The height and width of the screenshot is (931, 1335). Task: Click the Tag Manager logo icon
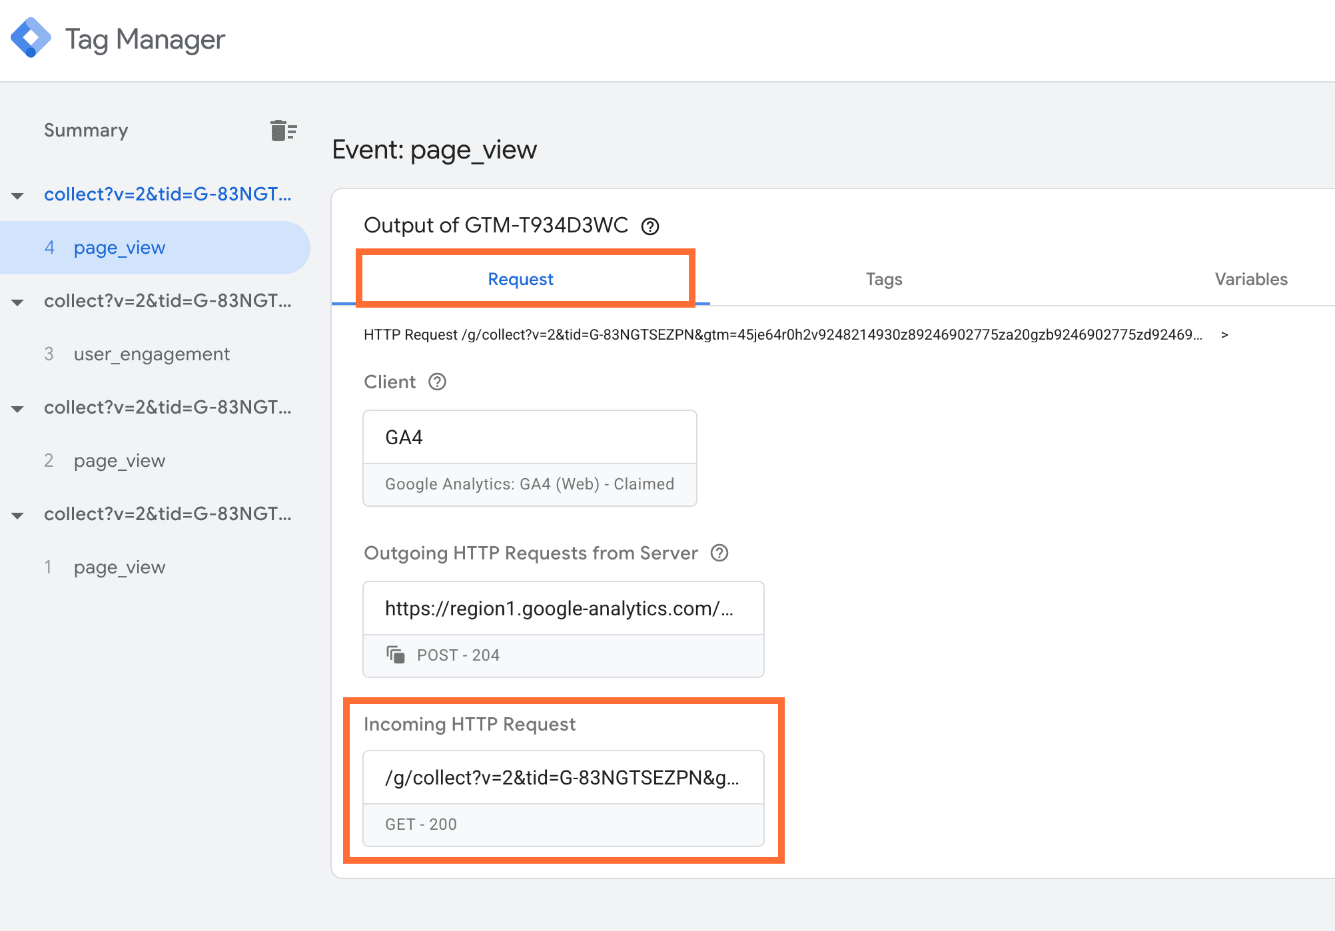31,38
